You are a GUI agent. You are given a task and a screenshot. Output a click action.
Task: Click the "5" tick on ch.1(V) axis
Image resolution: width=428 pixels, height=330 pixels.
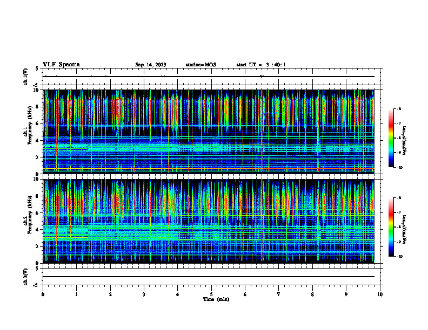37,68
